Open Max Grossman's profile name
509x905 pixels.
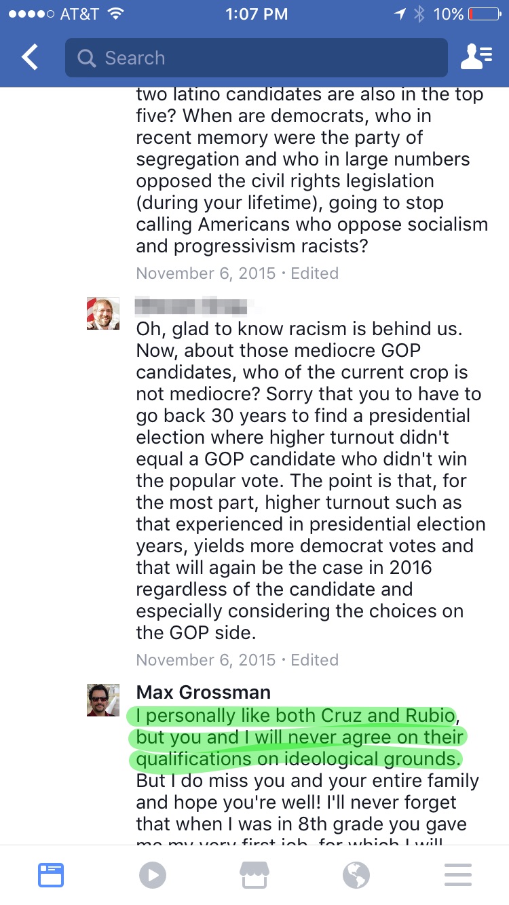(204, 692)
